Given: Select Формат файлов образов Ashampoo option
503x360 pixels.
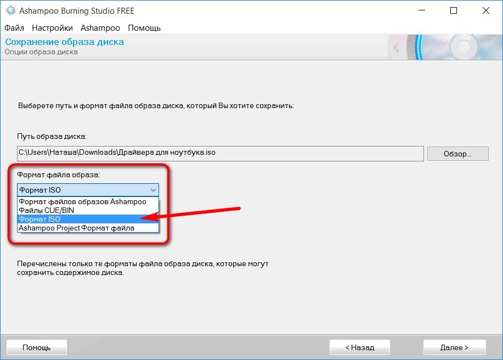Looking at the screenshot, I should click(82, 202).
